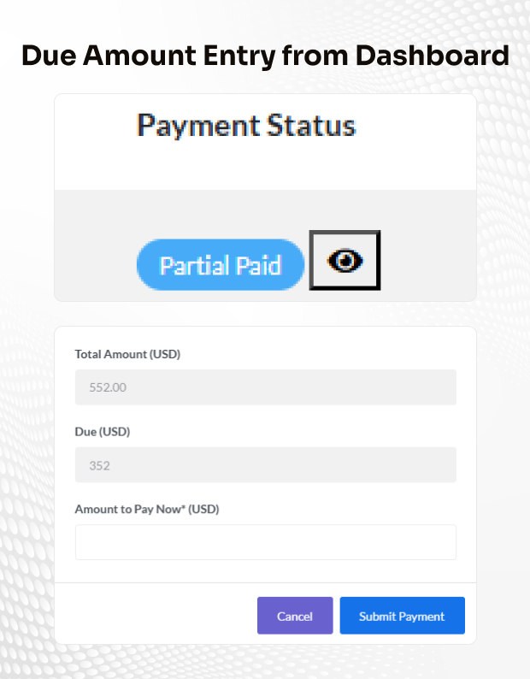Click the blue Submit Payment button
This screenshot has height=679, width=530.
pyautogui.click(x=402, y=616)
